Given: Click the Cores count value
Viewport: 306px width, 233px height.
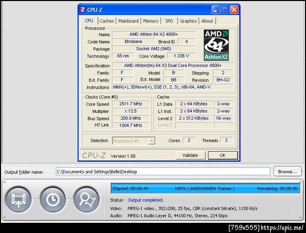Looking at the screenshot, I should pyautogui.click(x=189, y=140).
